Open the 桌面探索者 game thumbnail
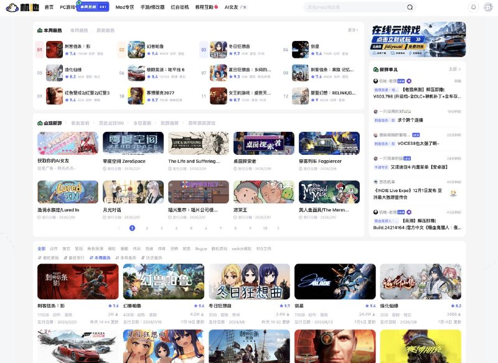Viewport: 498px width, 363px height. [x=263, y=144]
